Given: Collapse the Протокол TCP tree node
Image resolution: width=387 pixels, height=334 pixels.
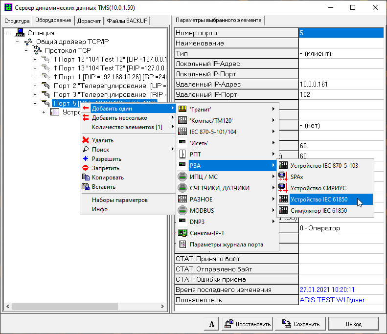Looking at the screenshot, I should pyautogui.click(x=26, y=50).
